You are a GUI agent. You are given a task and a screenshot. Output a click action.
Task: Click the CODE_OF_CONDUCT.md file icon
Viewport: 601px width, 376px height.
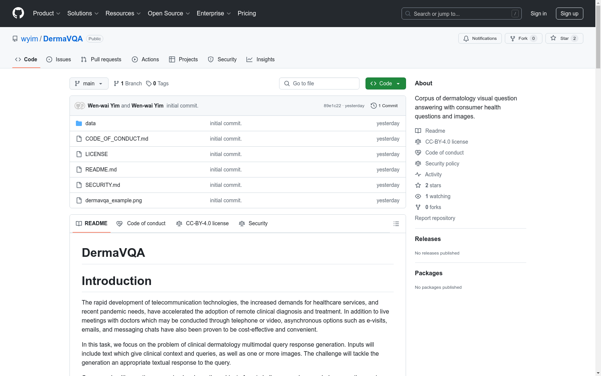(79, 139)
